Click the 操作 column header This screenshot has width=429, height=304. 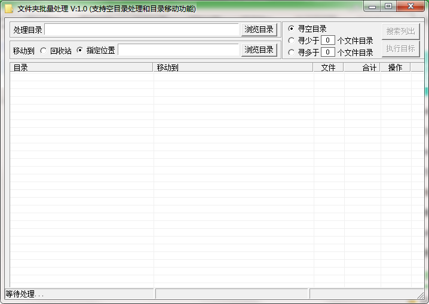click(x=396, y=67)
